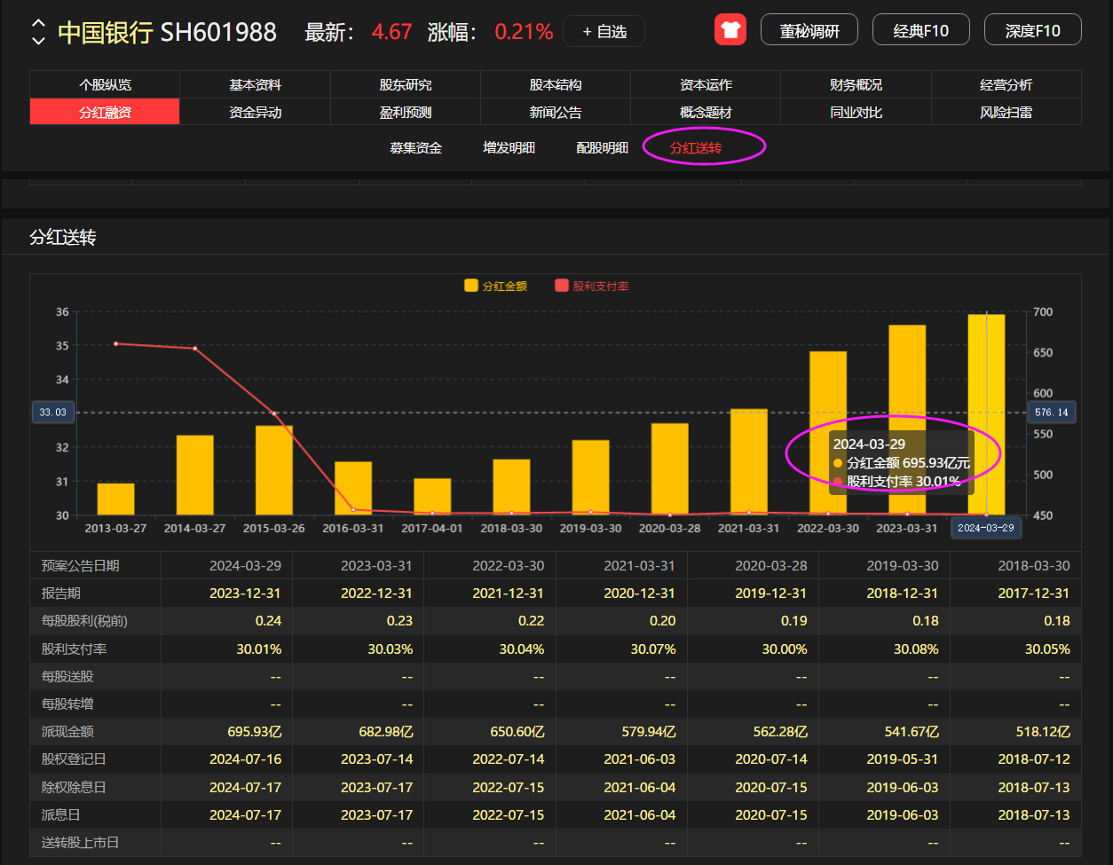
Task: Go to 基本资料 tab
Action: point(256,84)
